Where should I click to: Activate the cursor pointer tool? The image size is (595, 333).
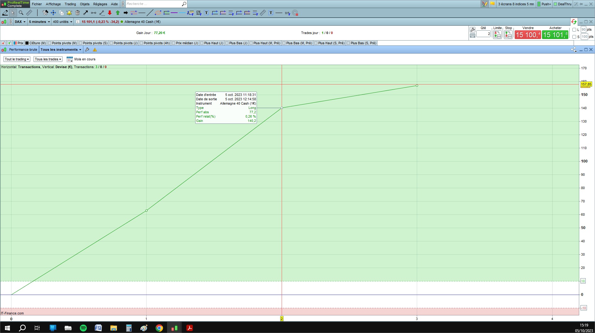tap(13, 13)
